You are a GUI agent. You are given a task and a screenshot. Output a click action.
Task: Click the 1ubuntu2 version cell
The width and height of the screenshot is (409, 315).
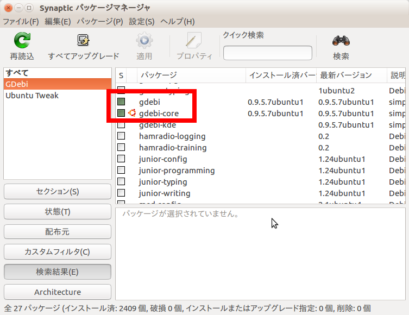[x=336, y=91]
